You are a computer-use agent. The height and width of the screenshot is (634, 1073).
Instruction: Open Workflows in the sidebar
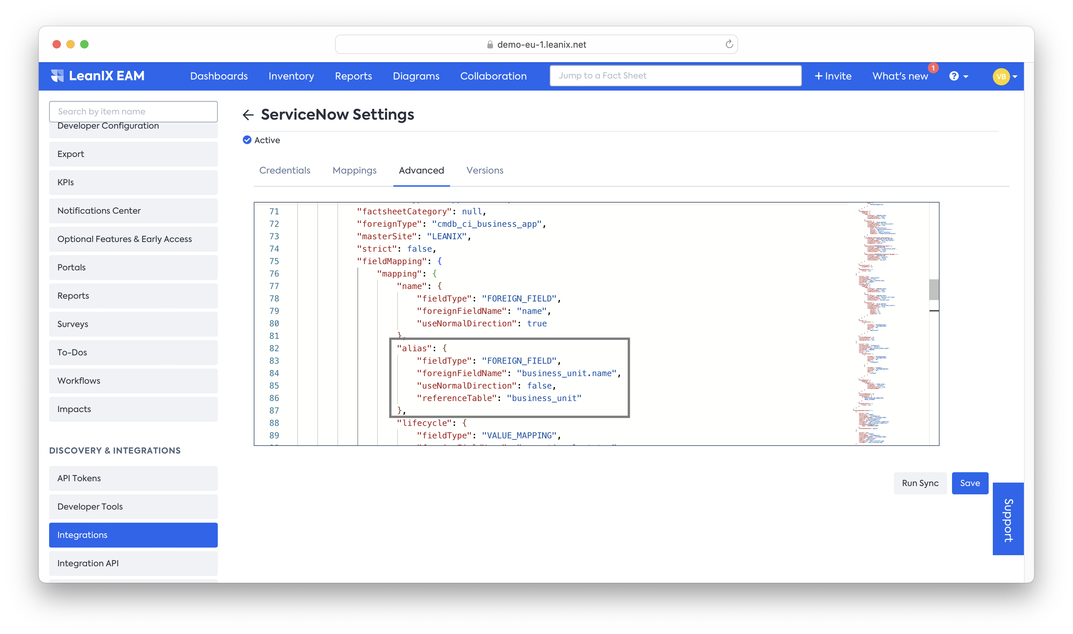133,381
